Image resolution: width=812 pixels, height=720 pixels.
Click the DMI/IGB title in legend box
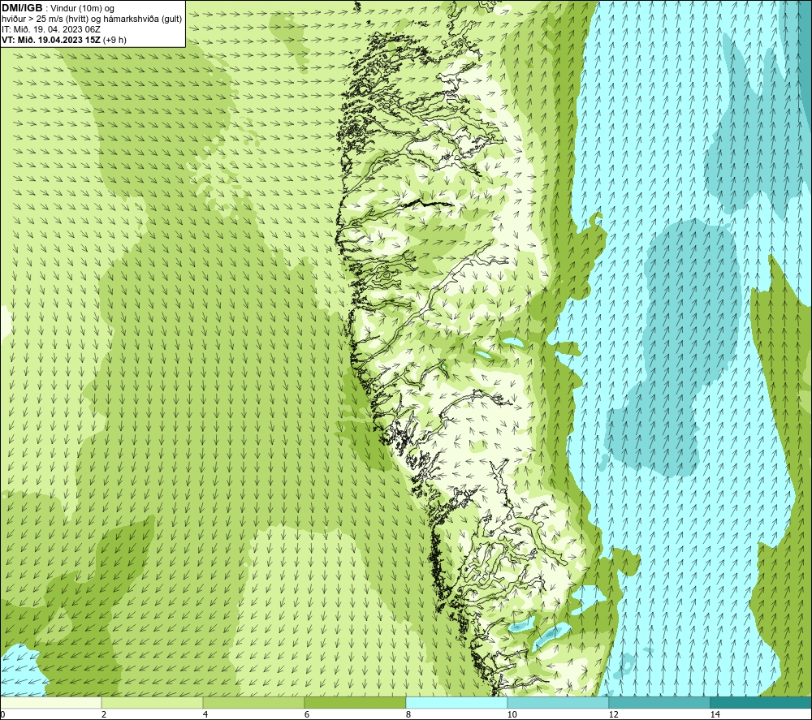click(22, 8)
